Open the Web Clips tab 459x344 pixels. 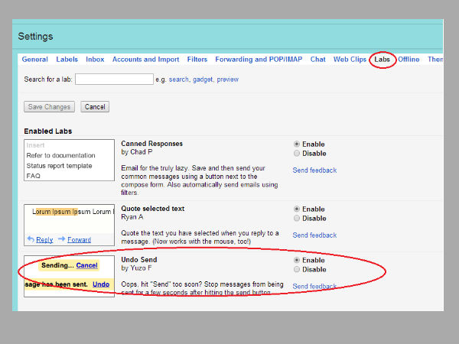[x=350, y=60]
